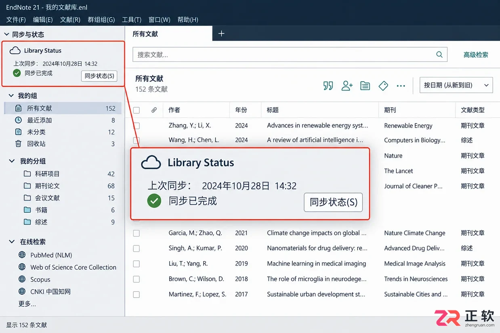Click the share library add-person icon
Screen dimensions: 500x333
[347, 86]
